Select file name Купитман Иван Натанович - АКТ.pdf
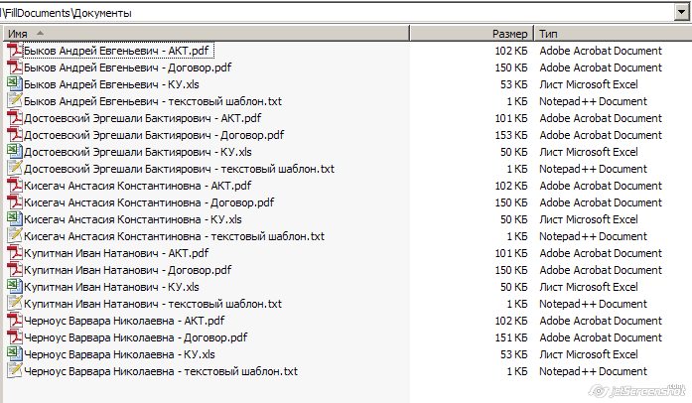Screen dimensions: 692x403 (116, 253)
